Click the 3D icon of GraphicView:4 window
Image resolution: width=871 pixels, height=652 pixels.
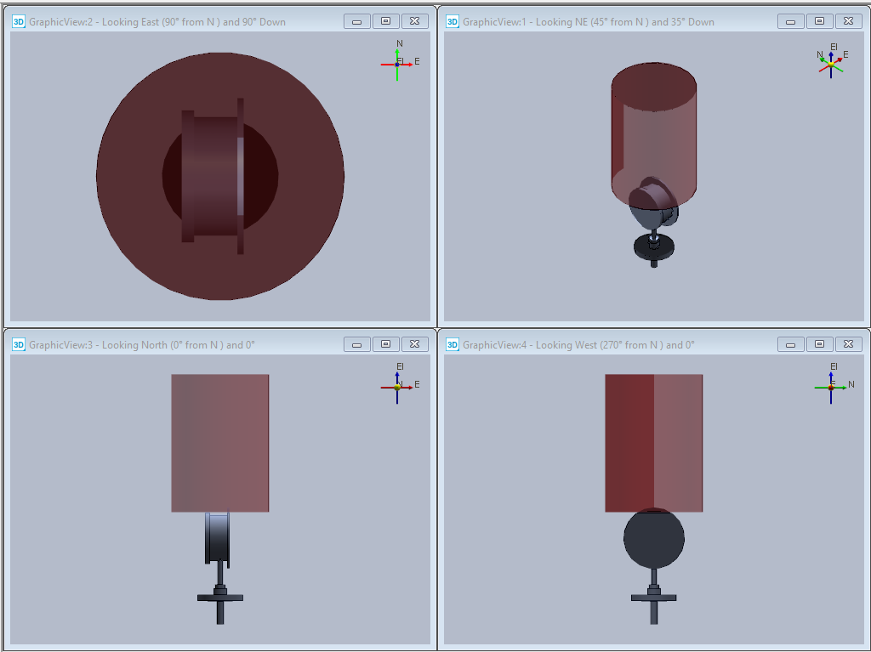click(453, 344)
